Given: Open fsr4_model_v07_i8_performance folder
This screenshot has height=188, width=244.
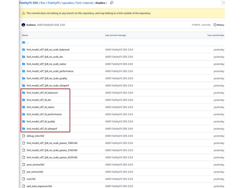Looking at the screenshot, I should [x=44, y=114].
